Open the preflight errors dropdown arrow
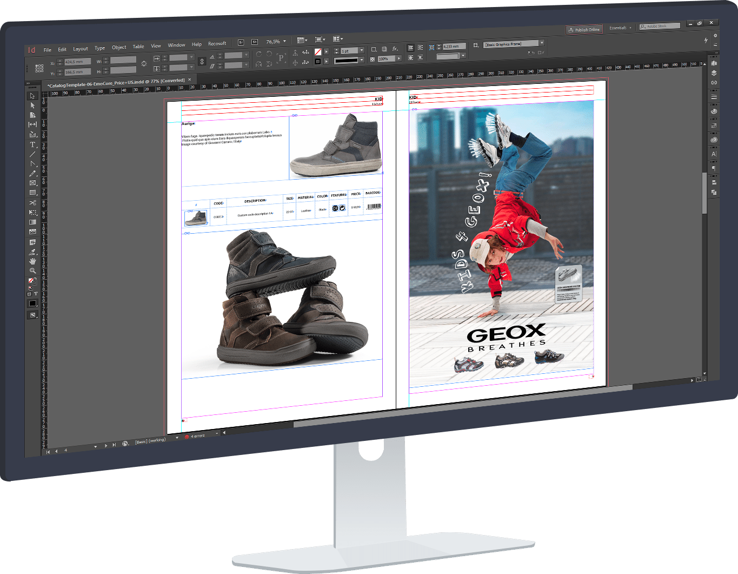738x574 pixels. [x=217, y=433]
